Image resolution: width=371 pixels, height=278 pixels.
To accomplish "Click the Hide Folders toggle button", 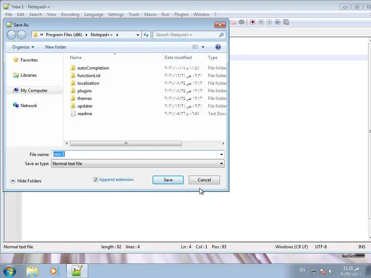I will (x=26, y=181).
